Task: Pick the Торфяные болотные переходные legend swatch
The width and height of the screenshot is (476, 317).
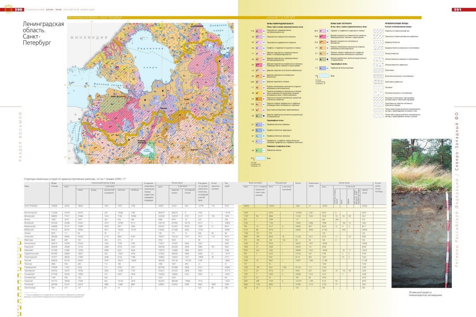Action: click(260, 130)
